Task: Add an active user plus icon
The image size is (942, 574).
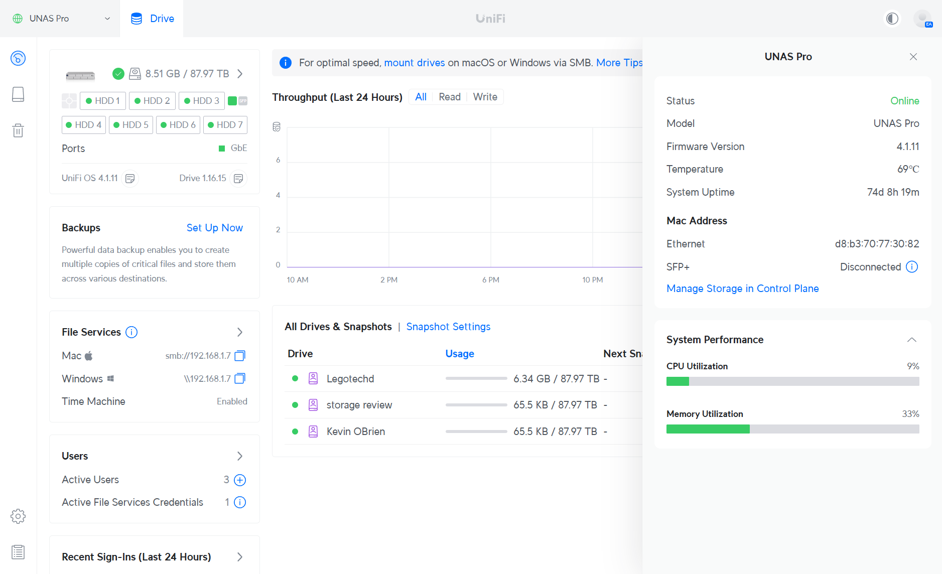Action: [240, 480]
